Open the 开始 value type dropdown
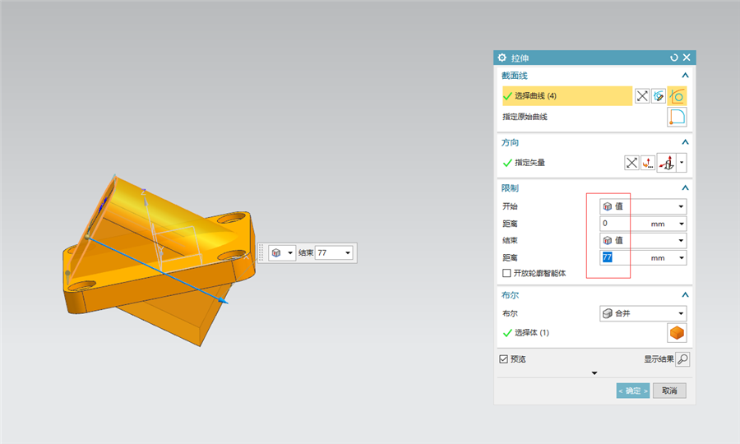The height and width of the screenshot is (444, 740). click(x=643, y=206)
